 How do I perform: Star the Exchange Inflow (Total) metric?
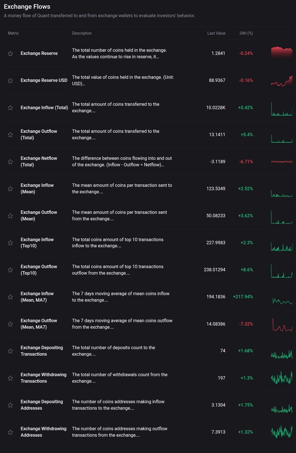[x=10, y=107]
